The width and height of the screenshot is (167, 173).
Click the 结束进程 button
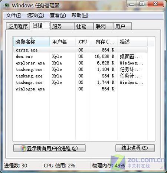click(x=135, y=148)
